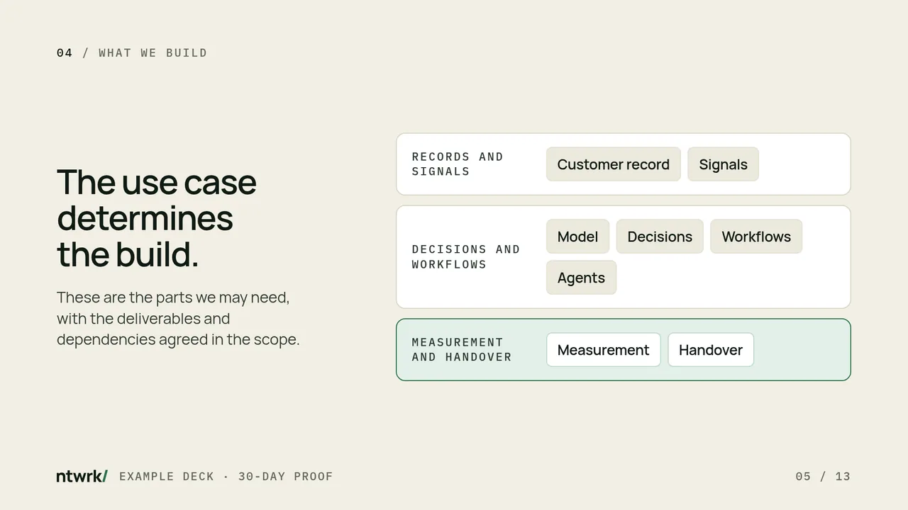Screen dimensions: 908x510
Task: Click the heading 'The use case determines the build.'
Action: pyautogui.click(x=156, y=218)
